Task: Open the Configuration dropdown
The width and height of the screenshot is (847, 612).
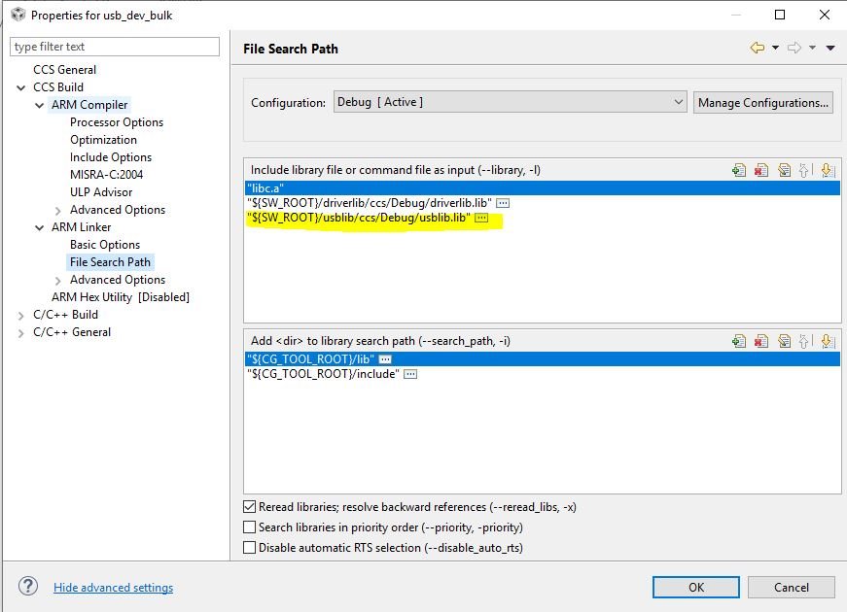Action: click(x=511, y=102)
